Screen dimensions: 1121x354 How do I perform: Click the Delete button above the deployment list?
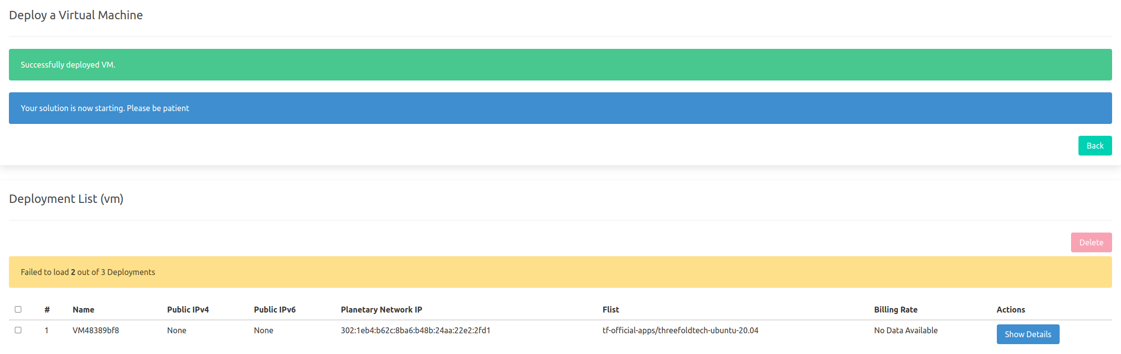click(1091, 242)
